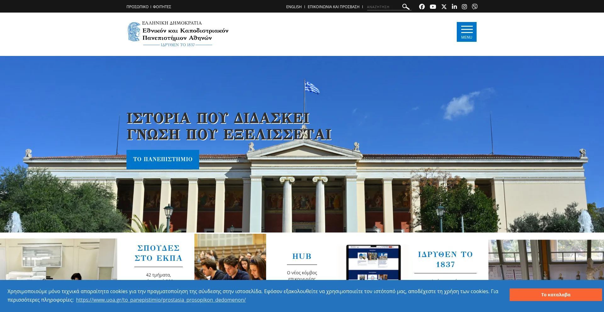Click the ΤΟ ΠΑΝΕΠΙΣΤΗΜΙΟ button
The image size is (604, 312).
[163, 159]
